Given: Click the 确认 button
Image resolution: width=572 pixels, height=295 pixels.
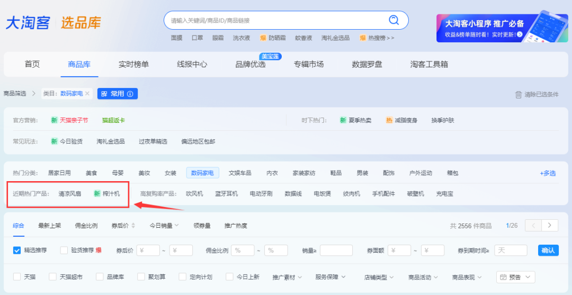Looking at the screenshot, I should pos(548,251).
